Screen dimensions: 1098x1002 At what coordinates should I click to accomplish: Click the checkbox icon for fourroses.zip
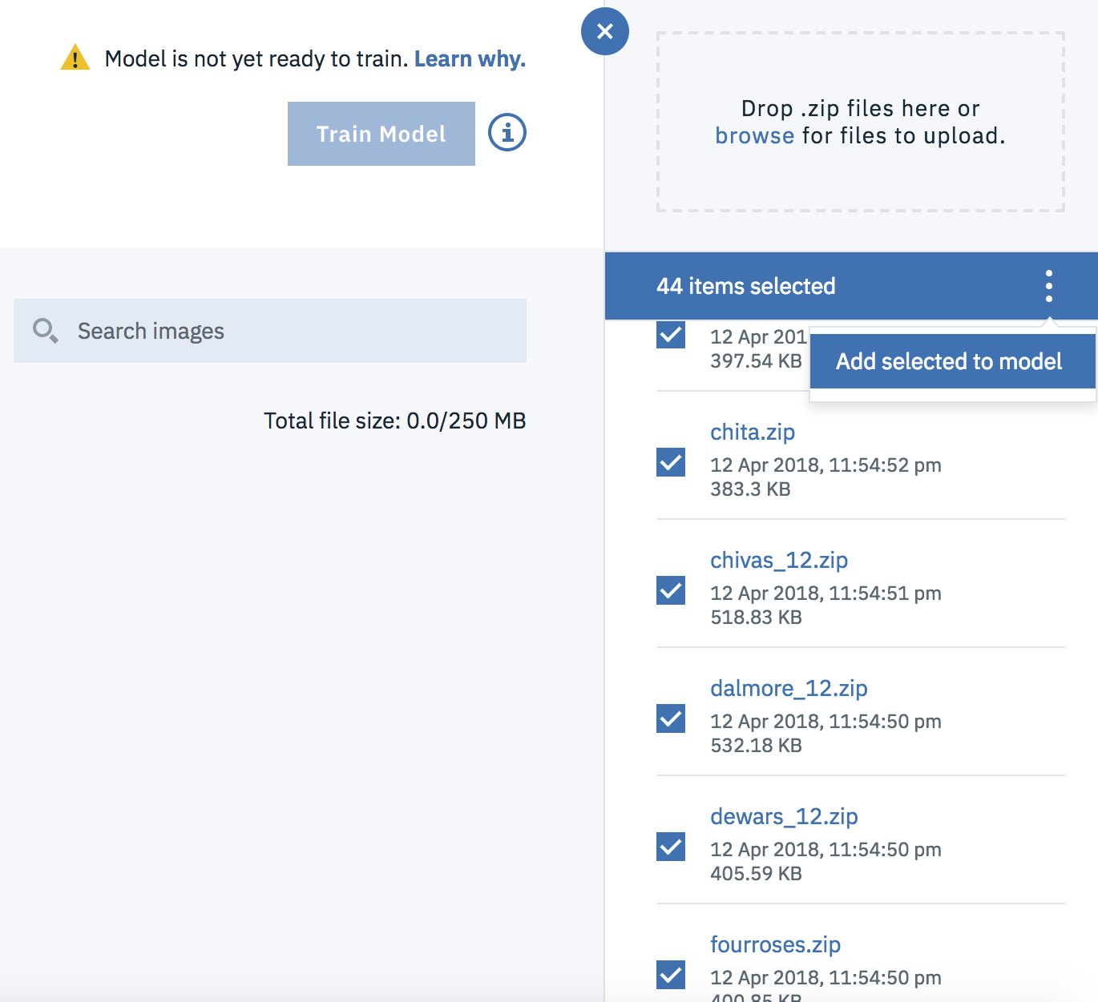tap(670, 976)
